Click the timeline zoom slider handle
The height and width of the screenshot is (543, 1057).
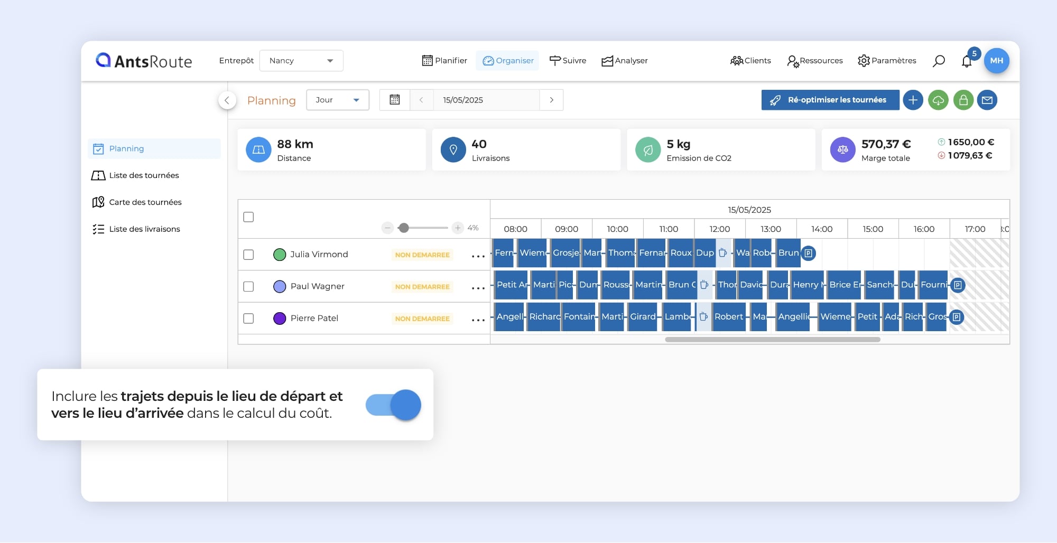click(404, 228)
